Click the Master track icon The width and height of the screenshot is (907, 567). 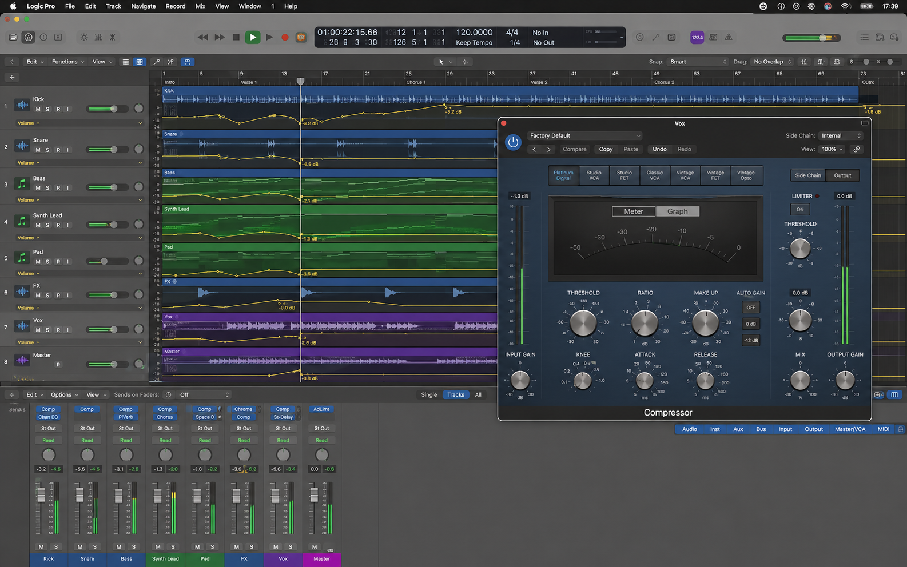(22, 360)
